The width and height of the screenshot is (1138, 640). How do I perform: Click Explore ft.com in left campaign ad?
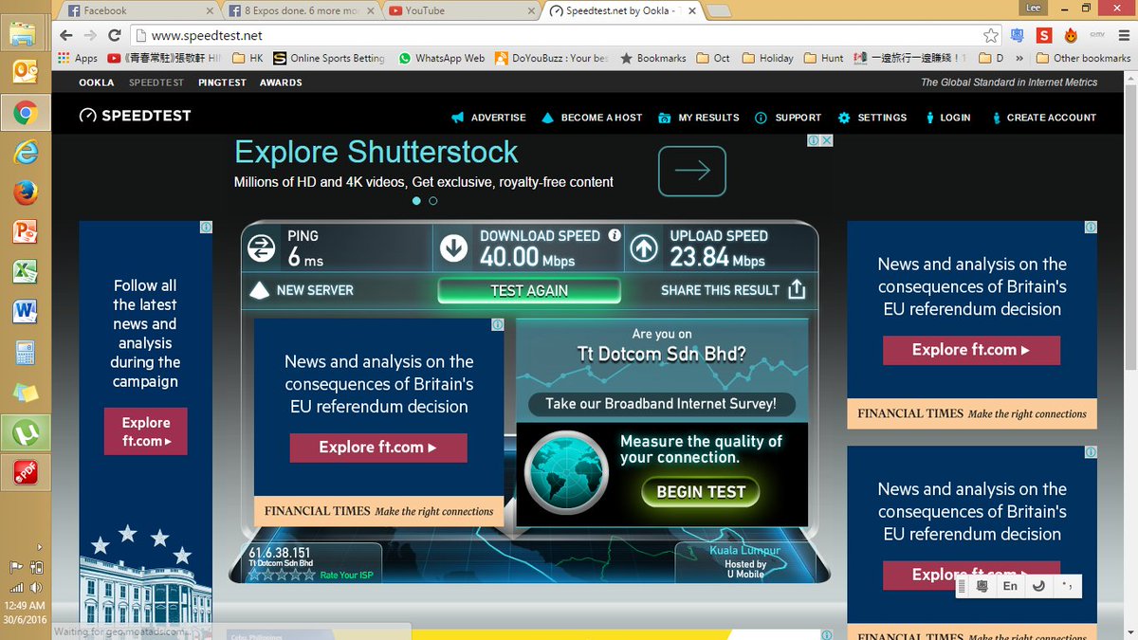click(146, 431)
